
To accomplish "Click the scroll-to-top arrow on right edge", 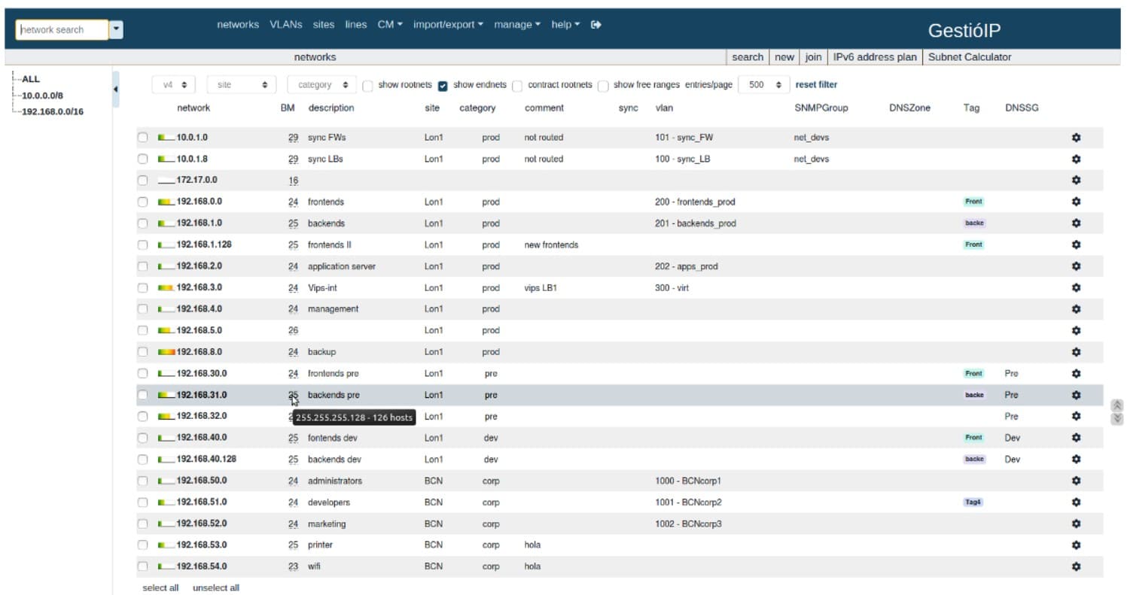I will (x=1117, y=405).
